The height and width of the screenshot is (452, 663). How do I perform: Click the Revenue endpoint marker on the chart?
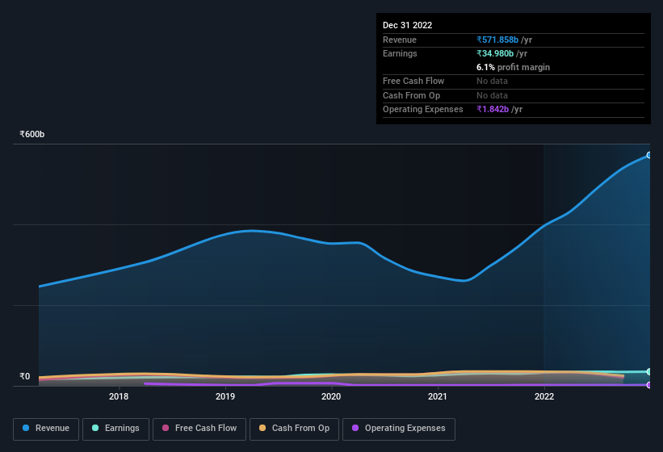coord(649,155)
